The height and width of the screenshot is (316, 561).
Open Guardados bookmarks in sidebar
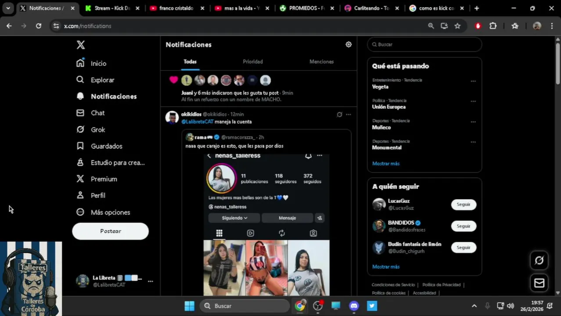99,146
